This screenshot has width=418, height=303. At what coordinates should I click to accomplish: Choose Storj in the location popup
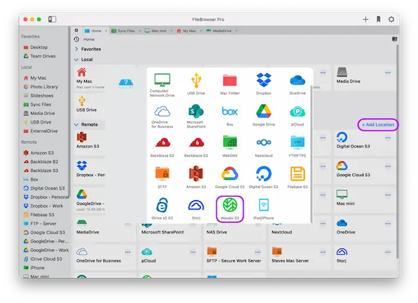196,210
